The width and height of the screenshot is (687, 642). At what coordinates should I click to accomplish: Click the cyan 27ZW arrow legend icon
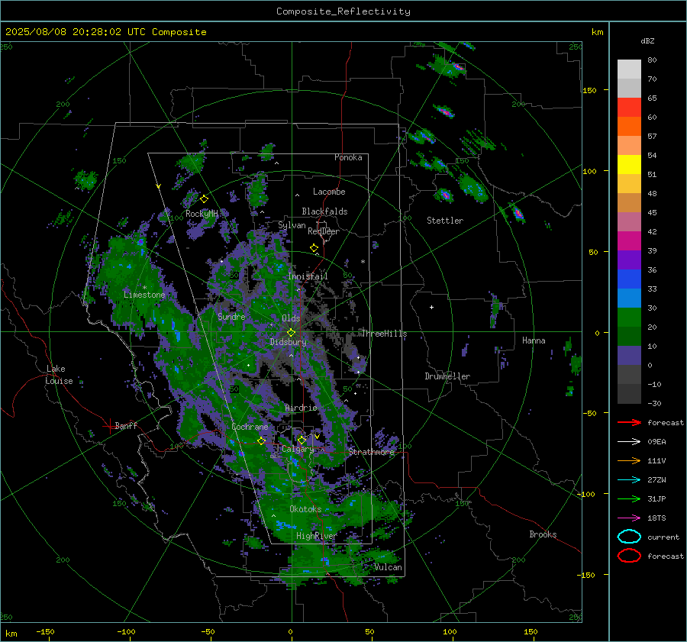click(629, 480)
